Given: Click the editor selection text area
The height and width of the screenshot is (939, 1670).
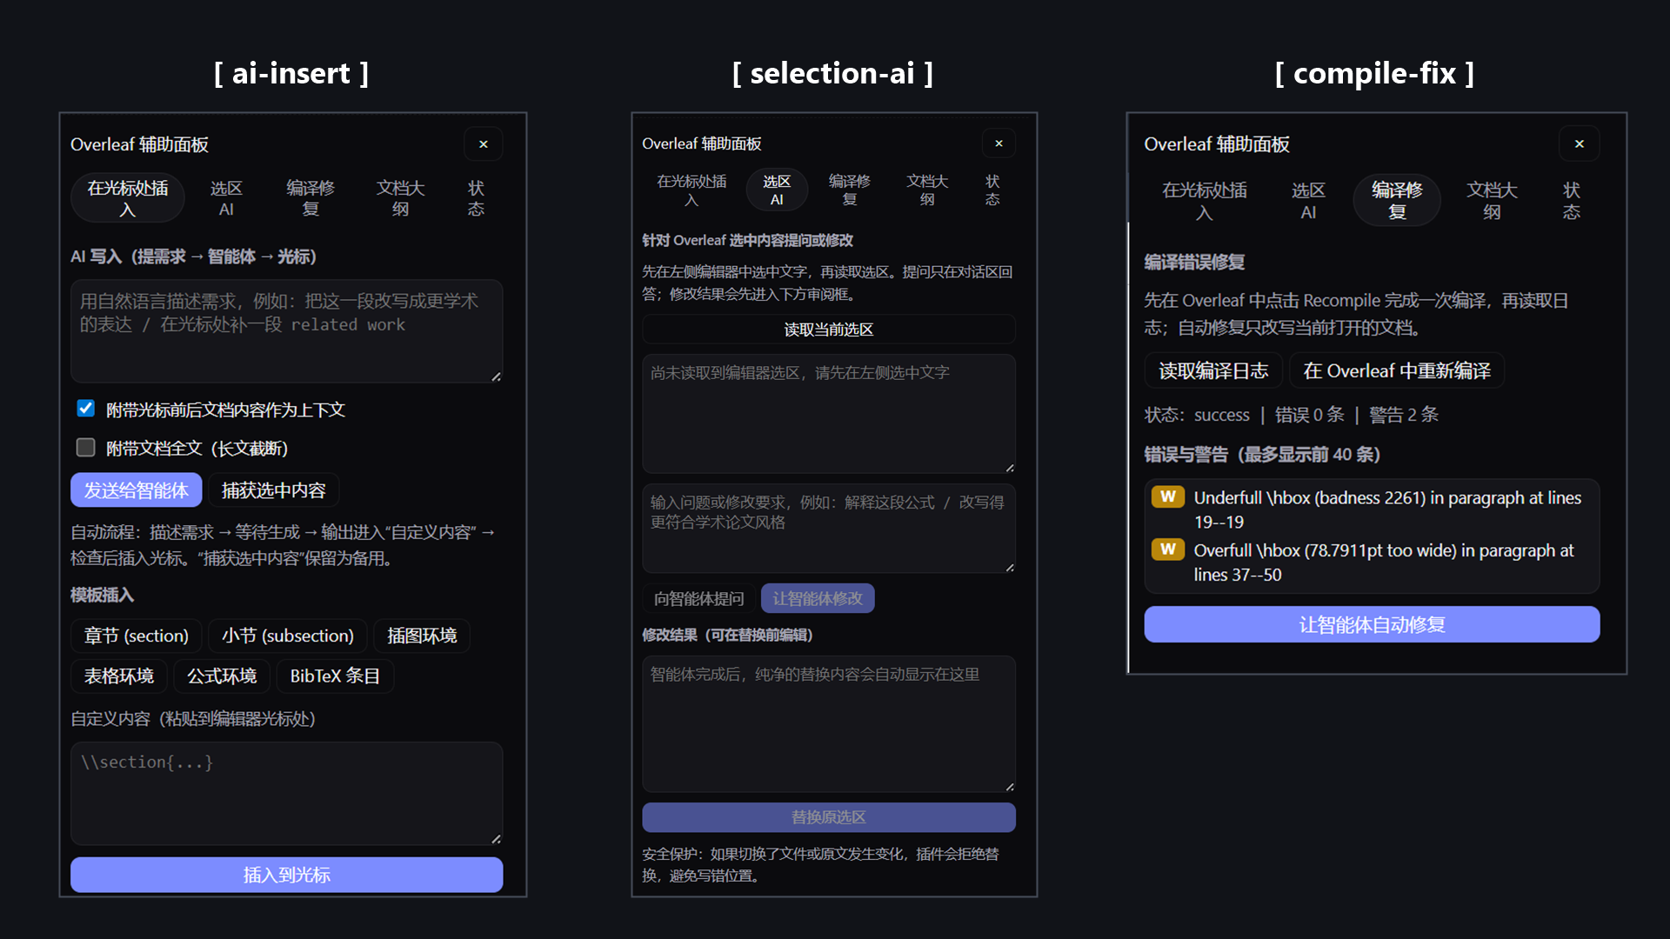Looking at the screenshot, I should (829, 413).
